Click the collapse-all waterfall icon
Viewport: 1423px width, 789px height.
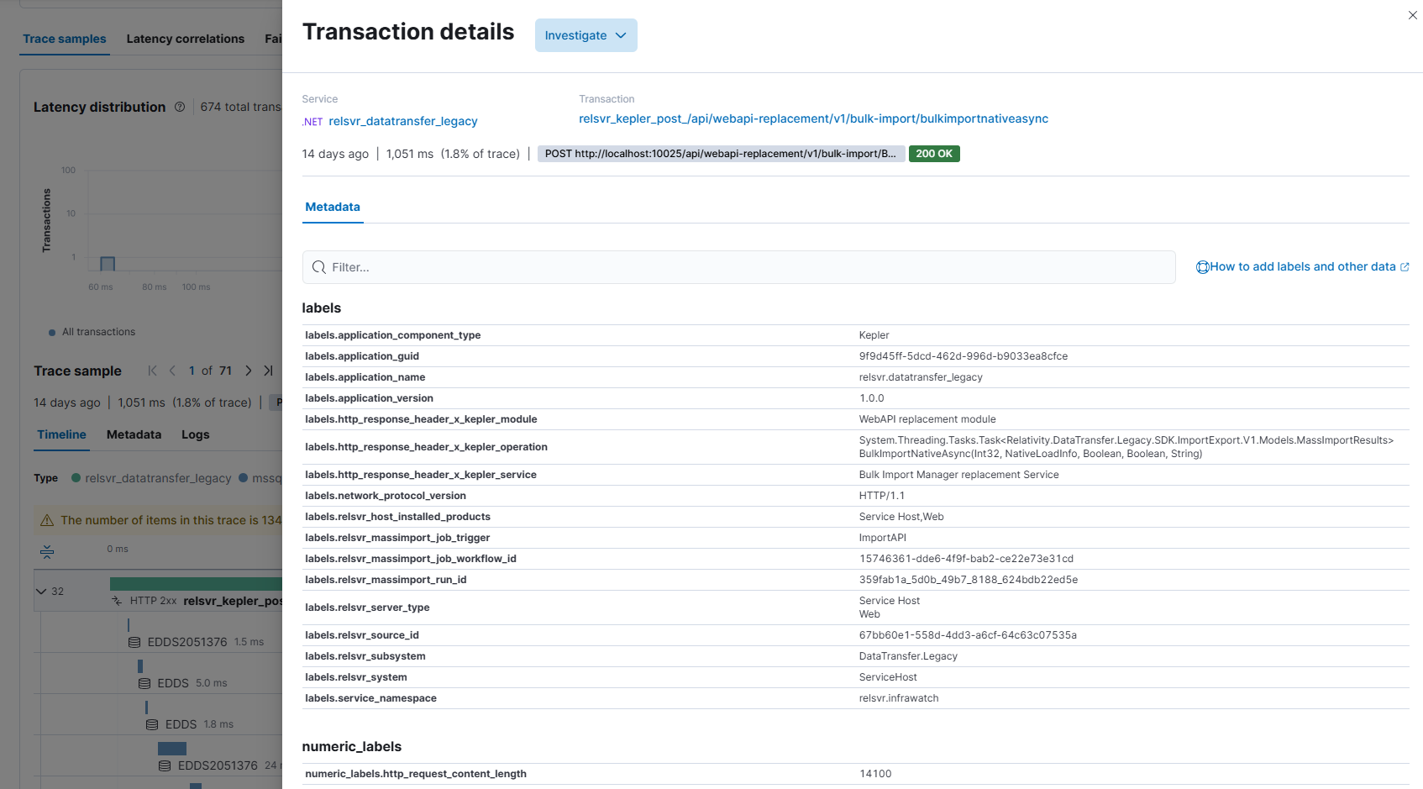click(47, 551)
